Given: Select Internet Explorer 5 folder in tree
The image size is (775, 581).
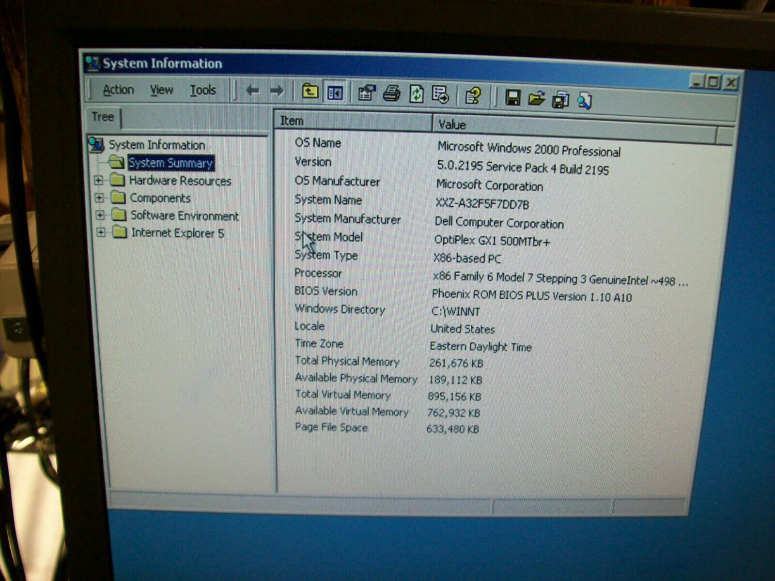Looking at the screenshot, I should [x=177, y=233].
